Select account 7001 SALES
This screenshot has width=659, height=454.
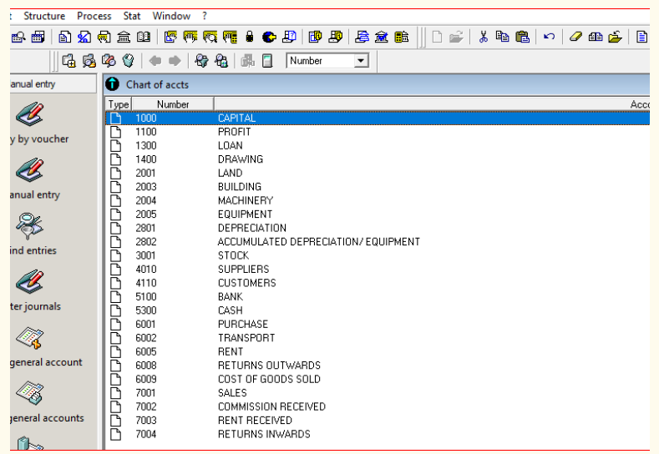(377, 393)
